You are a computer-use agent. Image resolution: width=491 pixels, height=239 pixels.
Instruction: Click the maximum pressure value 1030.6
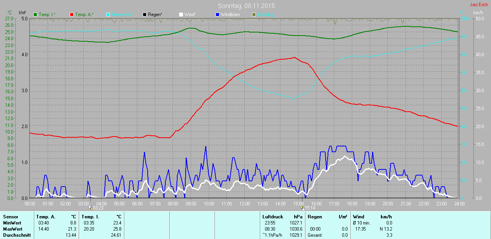296,229
